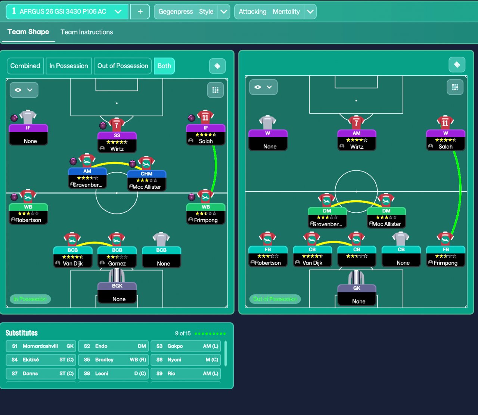Click the AM role label on Gravenberch's card
Image resolution: width=478 pixels, height=415 pixels.
87,172
